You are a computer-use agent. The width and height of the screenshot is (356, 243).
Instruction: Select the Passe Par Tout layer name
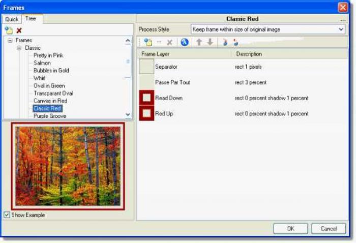tap(172, 82)
